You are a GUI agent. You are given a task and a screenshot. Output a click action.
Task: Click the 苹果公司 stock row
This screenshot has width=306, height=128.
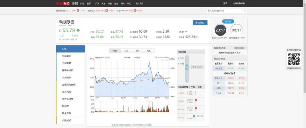click(230, 78)
